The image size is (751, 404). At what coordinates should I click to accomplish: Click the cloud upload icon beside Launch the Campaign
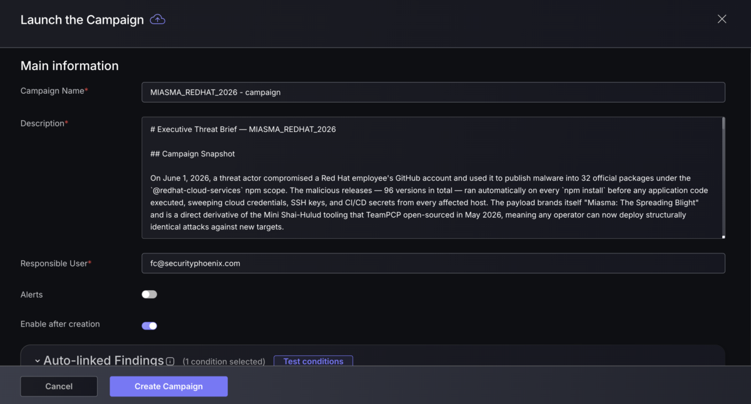158,19
